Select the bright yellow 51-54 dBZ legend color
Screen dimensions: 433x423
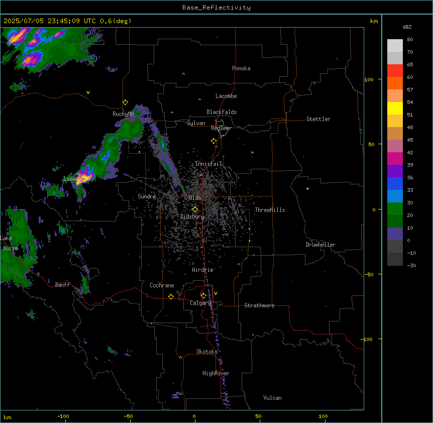(x=395, y=108)
